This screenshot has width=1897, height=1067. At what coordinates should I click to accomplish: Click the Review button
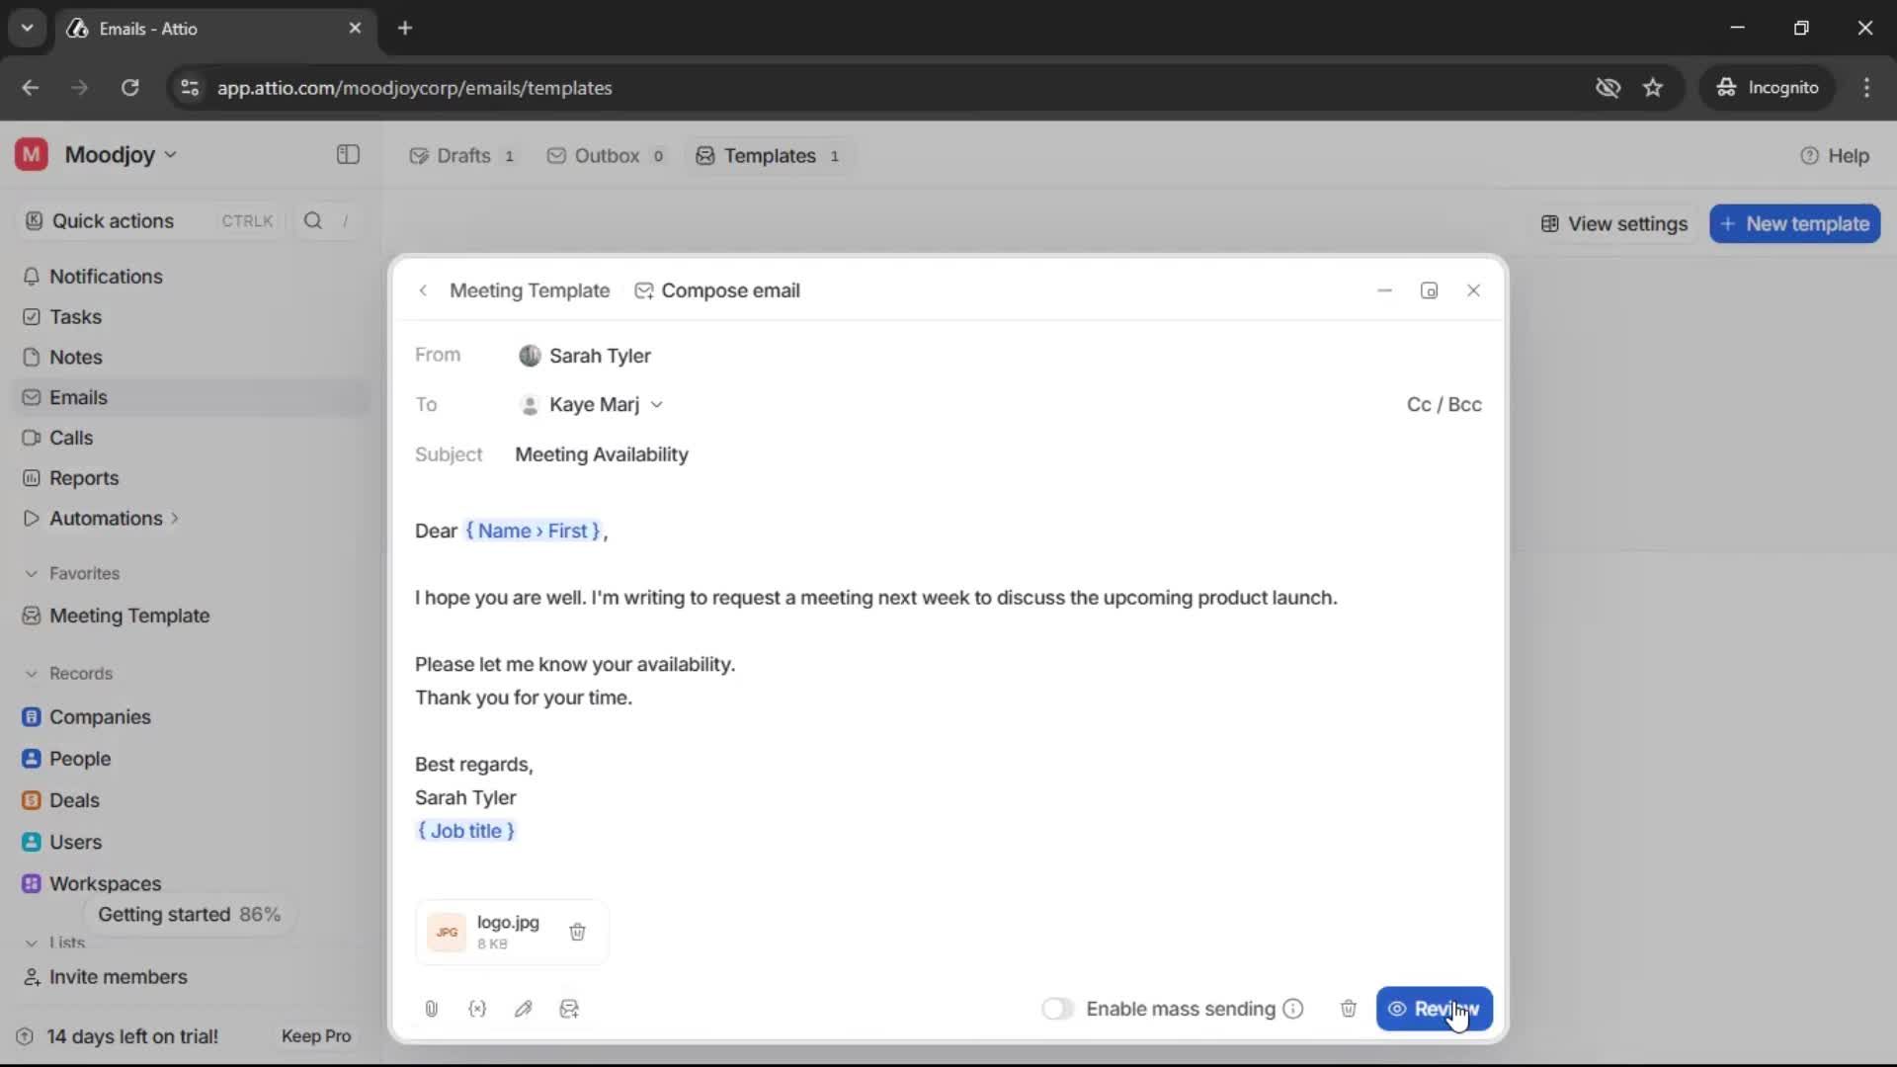coord(1435,1009)
